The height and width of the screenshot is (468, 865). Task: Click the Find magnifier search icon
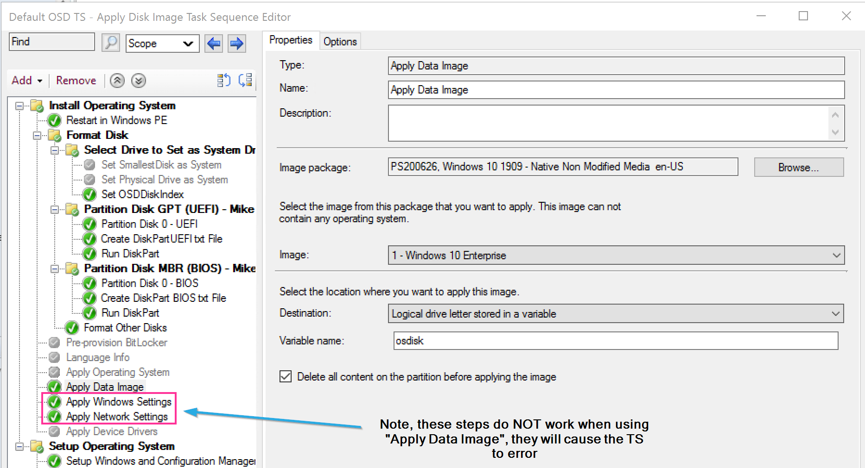click(x=111, y=42)
